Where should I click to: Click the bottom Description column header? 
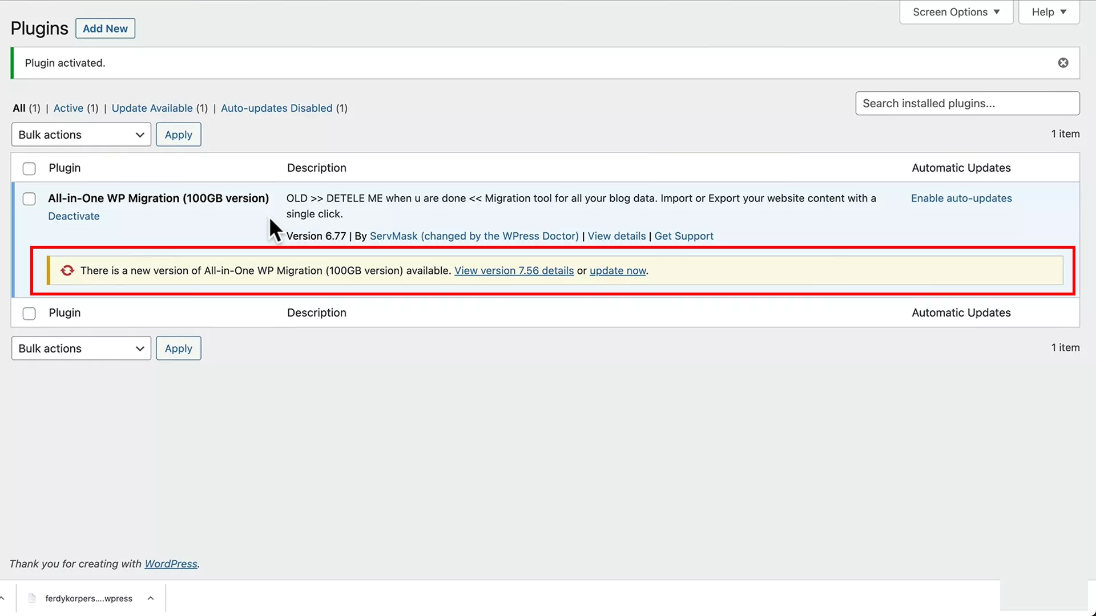coord(317,313)
